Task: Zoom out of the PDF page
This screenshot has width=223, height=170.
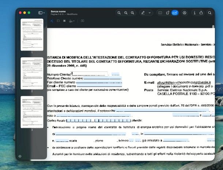Action: tap(119, 13)
